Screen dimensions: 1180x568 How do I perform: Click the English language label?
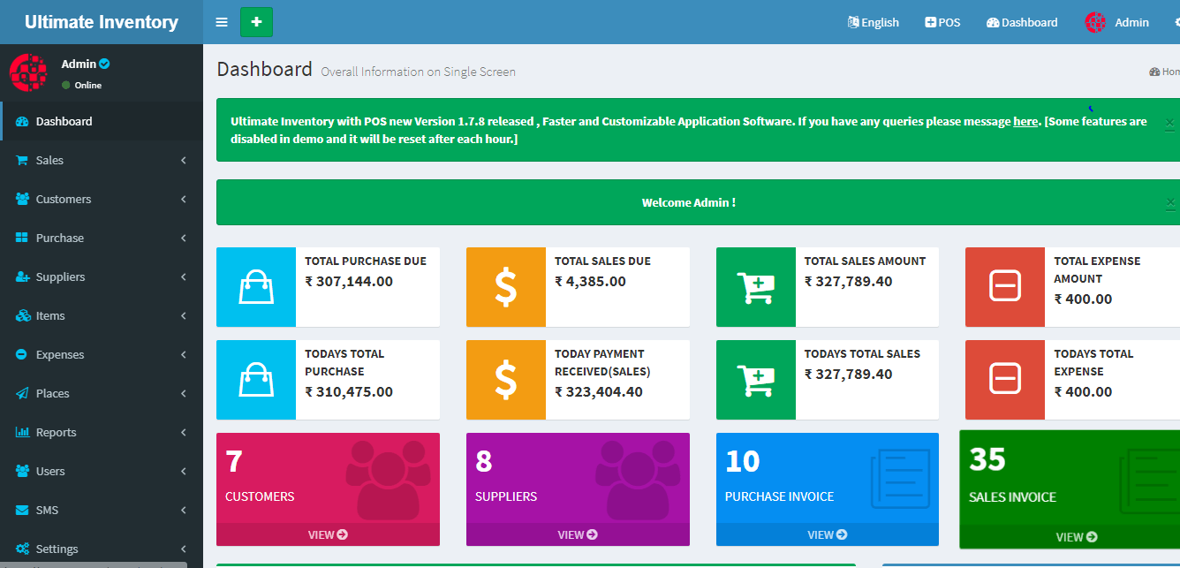click(x=881, y=22)
